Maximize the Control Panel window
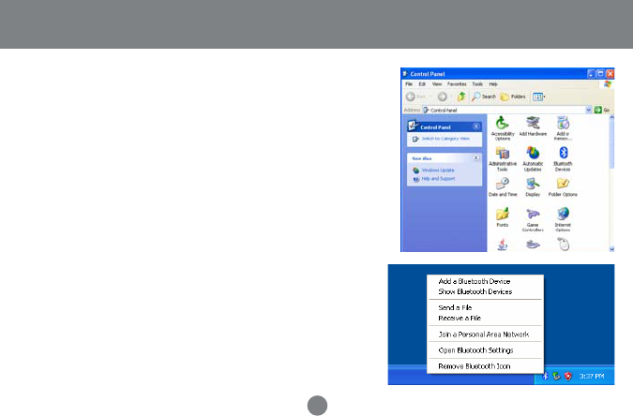The width and height of the screenshot is (633, 416). tap(601, 74)
